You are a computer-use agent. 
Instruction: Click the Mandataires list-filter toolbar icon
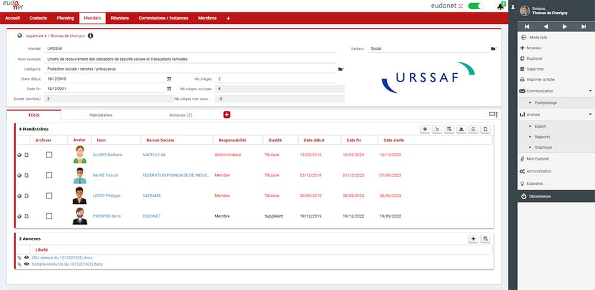click(449, 130)
